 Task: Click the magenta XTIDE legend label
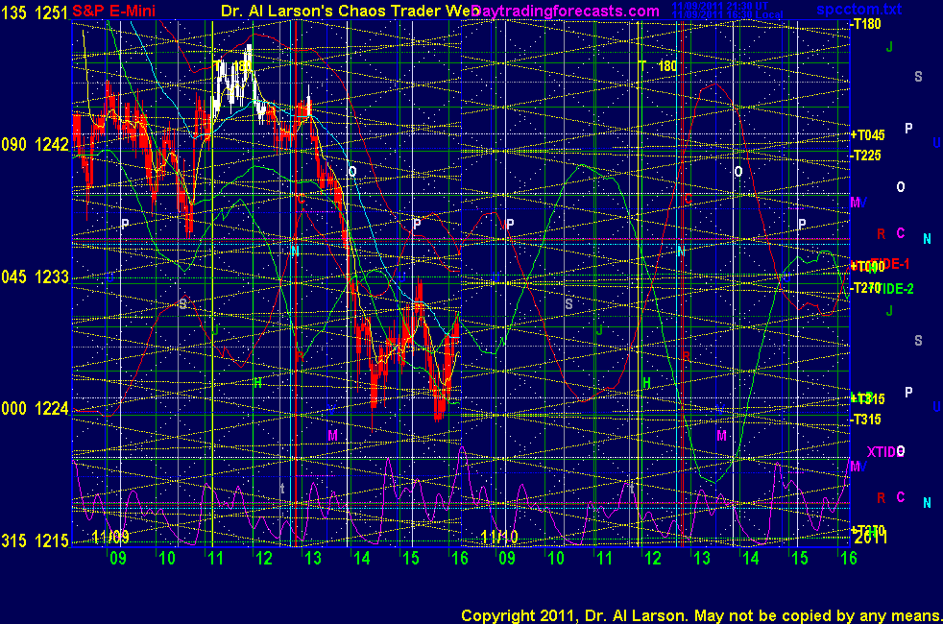885,452
